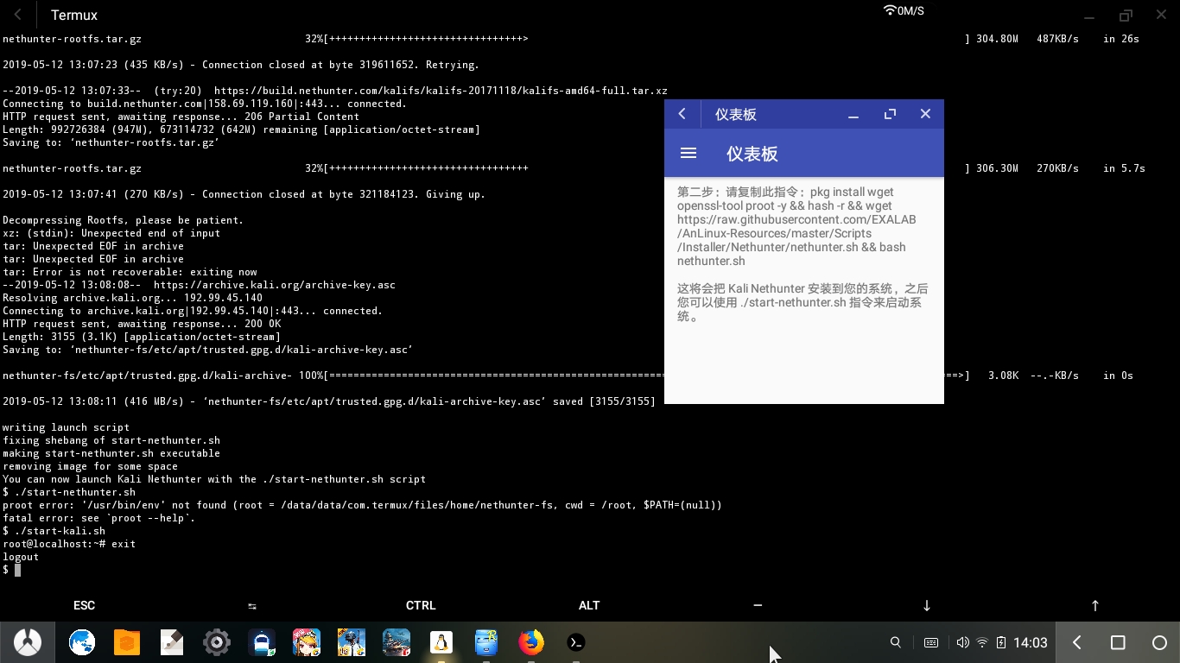Tap the up arrow extra key

pos(1095,606)
